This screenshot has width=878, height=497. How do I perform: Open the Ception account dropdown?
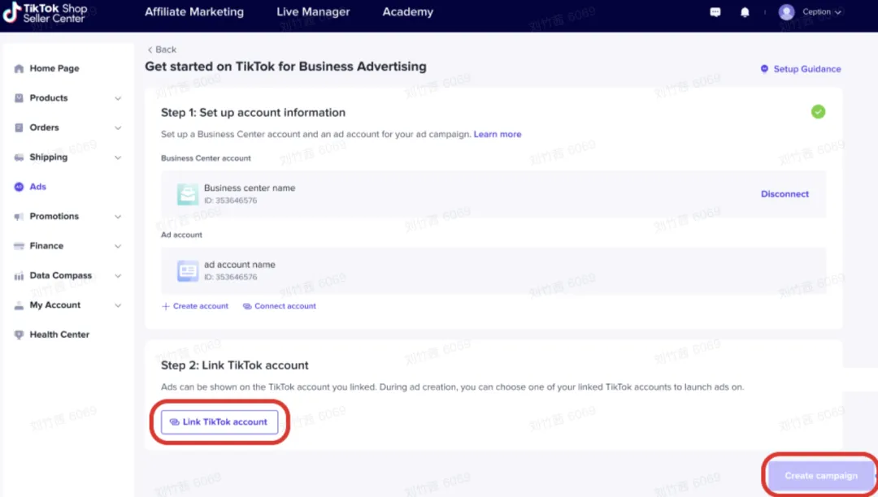click(x=821, y=11)
